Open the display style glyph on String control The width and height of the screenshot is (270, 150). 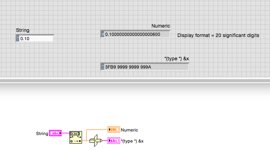[18, 38]
